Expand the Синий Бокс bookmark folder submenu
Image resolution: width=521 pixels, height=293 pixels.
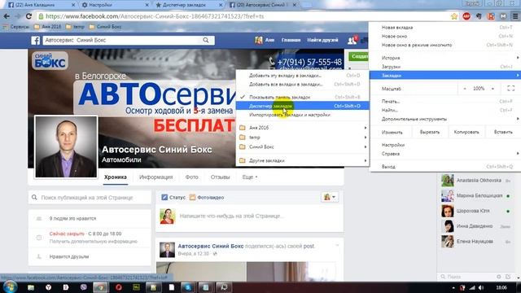click(302, 146)
